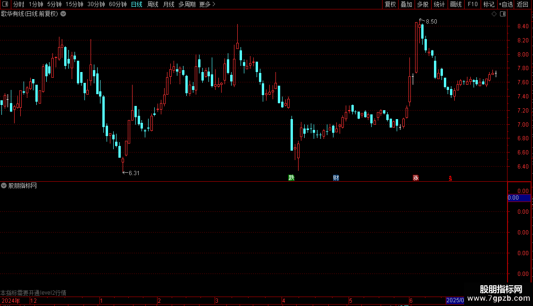Click the 叠加 overlay button
Image resolution: width=533 pixels, height=306 pixels.
(x=407, y=4)
